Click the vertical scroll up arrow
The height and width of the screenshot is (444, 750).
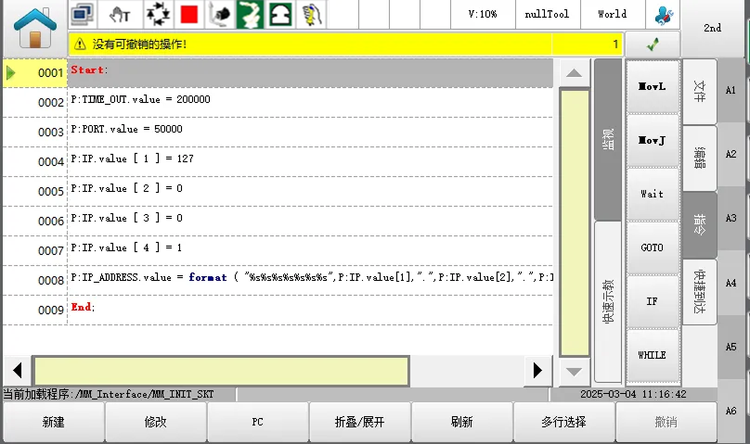[x=574, y=73]
